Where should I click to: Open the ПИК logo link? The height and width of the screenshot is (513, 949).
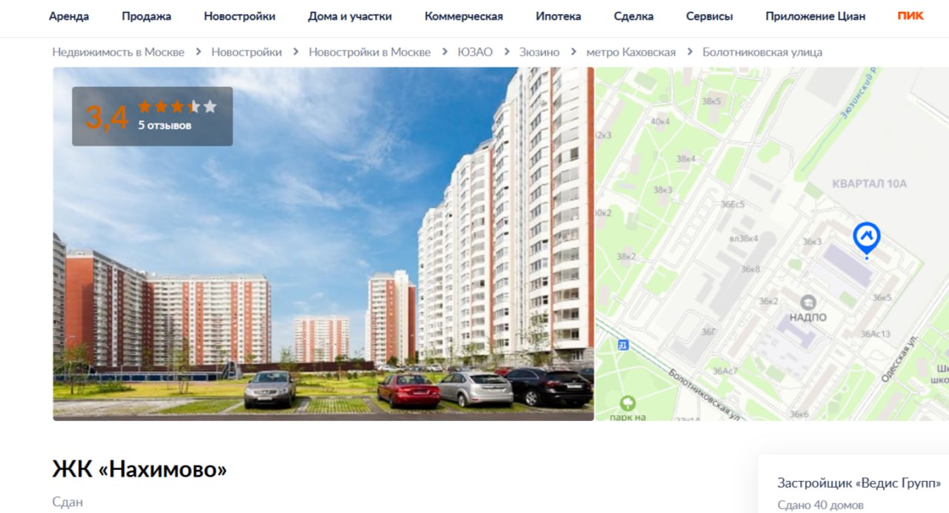pyautogui.click(x=910, y=16)
